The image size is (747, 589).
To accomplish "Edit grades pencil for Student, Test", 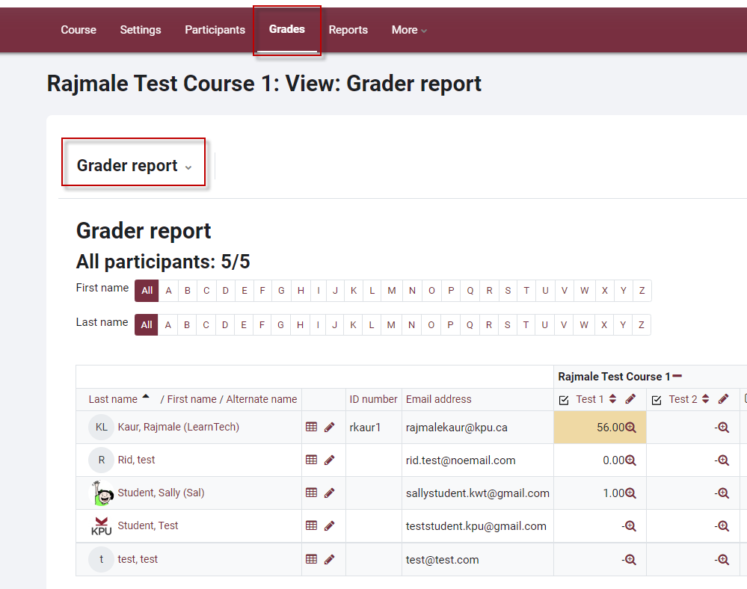I will pos(329,525).
